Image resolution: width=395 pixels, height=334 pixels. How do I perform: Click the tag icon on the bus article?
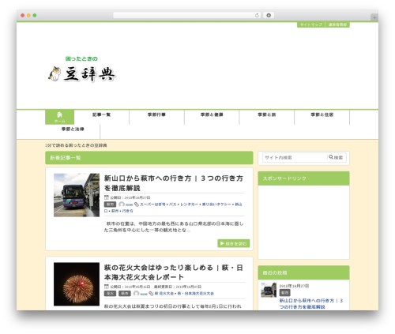(x=137, y=205)
